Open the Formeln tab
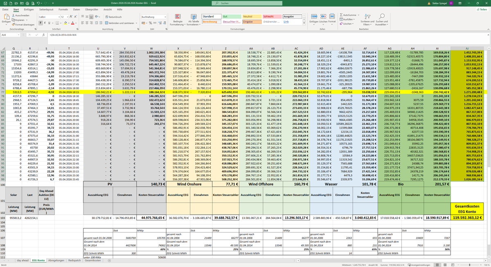Image resolution: width=491 pixels, height=267 pixels. [x=63, y=9]
